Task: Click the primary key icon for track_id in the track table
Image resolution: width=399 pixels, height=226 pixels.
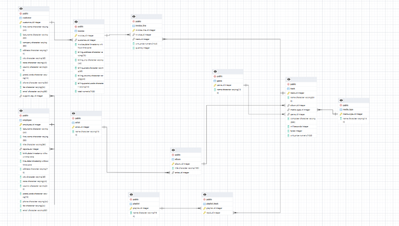Action: (288, 93)
